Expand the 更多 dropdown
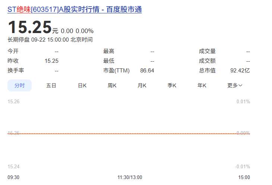This screenshot has width=272, height=185. click(235, 85)
